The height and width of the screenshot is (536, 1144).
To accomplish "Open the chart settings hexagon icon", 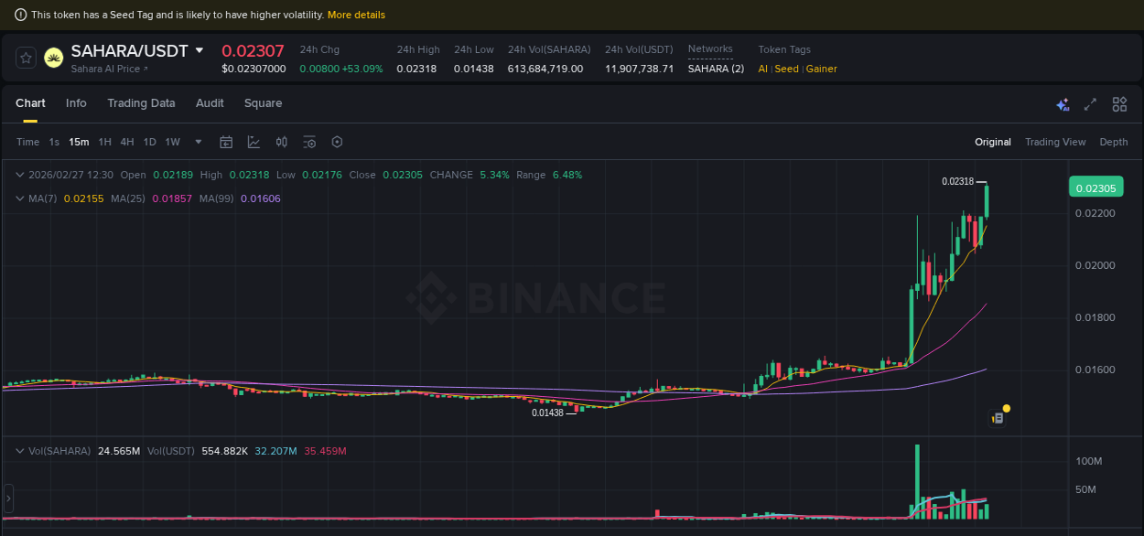I will pyautogui.click(x=337, y=142).
